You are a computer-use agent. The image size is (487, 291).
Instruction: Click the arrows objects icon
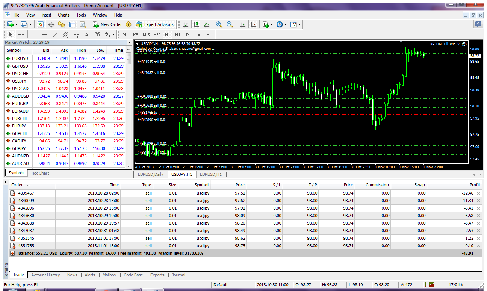click(107, 34)
